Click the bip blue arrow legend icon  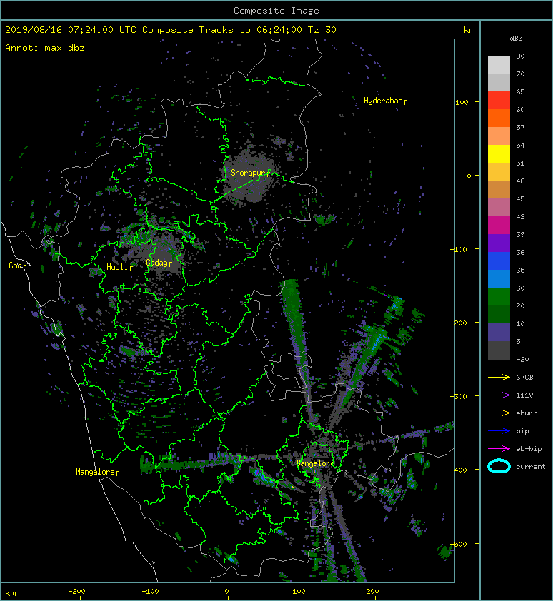499,431
